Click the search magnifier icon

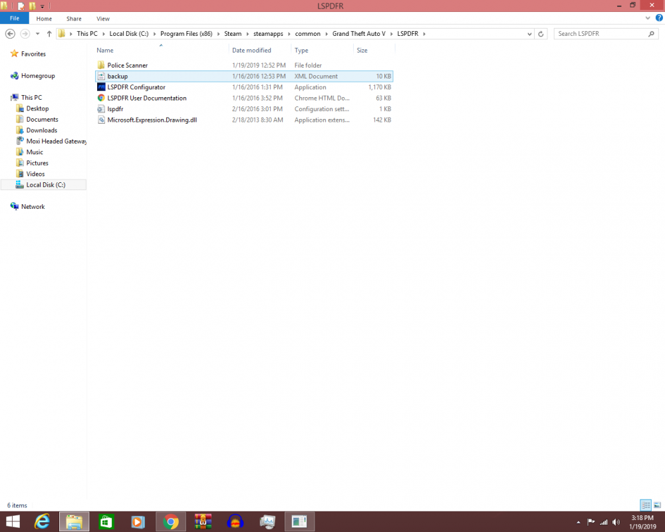click(x=651, y=34)
